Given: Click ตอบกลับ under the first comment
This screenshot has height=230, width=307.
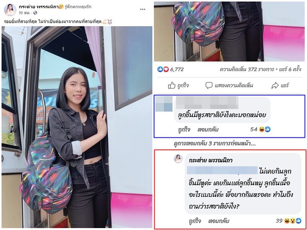Looking at the screenshot, I should 208,129.
